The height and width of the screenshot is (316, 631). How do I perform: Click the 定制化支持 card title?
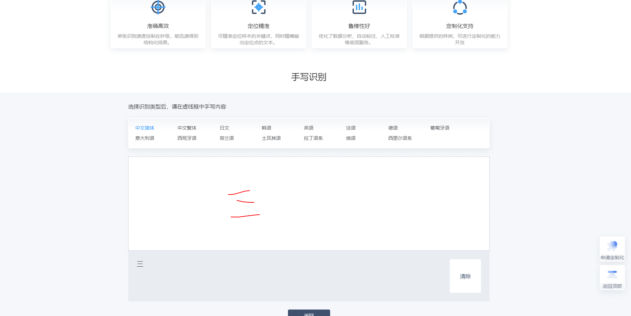point(460,26)
